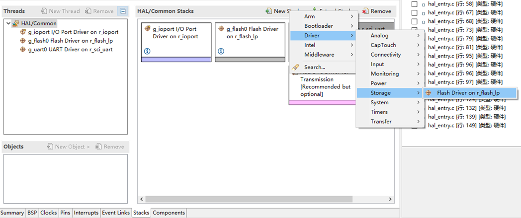This screenshot has height=218, width=521.
Task: Switch to the Pins tab
Action: tap(65, 213)
